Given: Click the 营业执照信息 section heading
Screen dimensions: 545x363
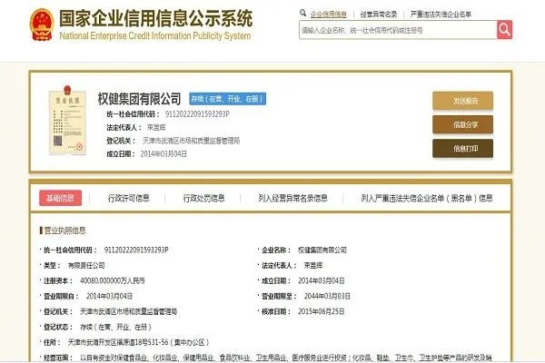Looking at the screenshot, I should [x=64, y=231].
